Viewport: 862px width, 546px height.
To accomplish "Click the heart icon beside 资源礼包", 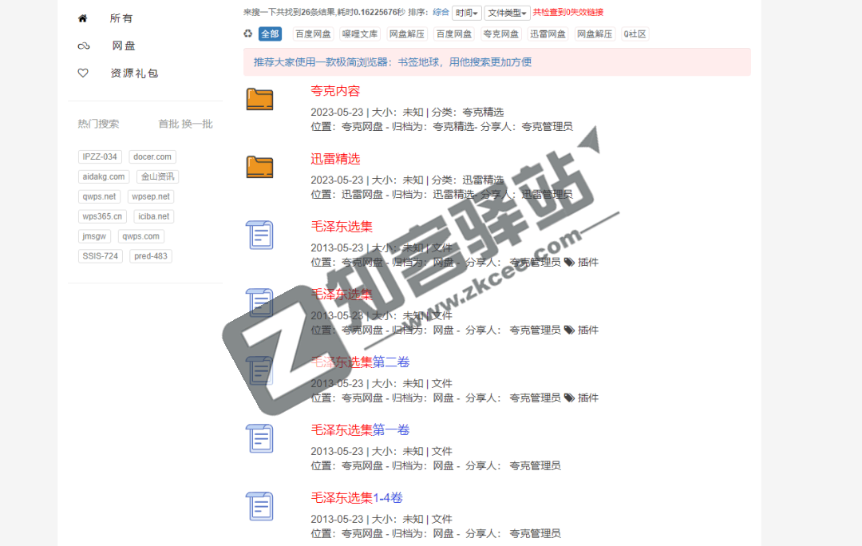I will click(83, 73).
